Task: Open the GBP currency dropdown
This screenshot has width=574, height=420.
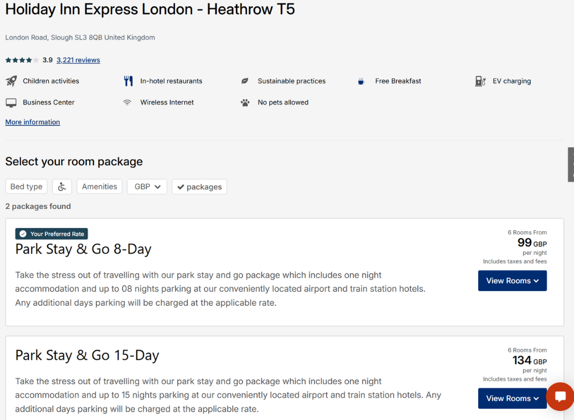Action: point(147,187)
